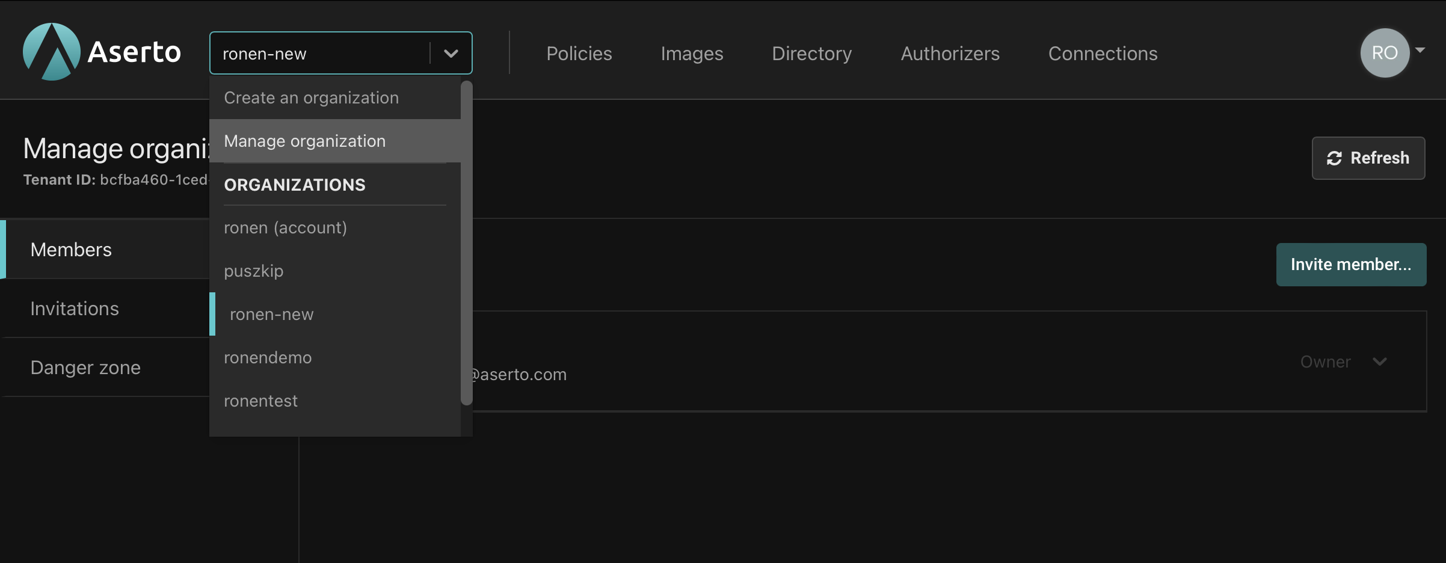Viewport: 1446px width, 563px height.
Task: Pick ronendemo from organizations list
Action: point(268,358)
